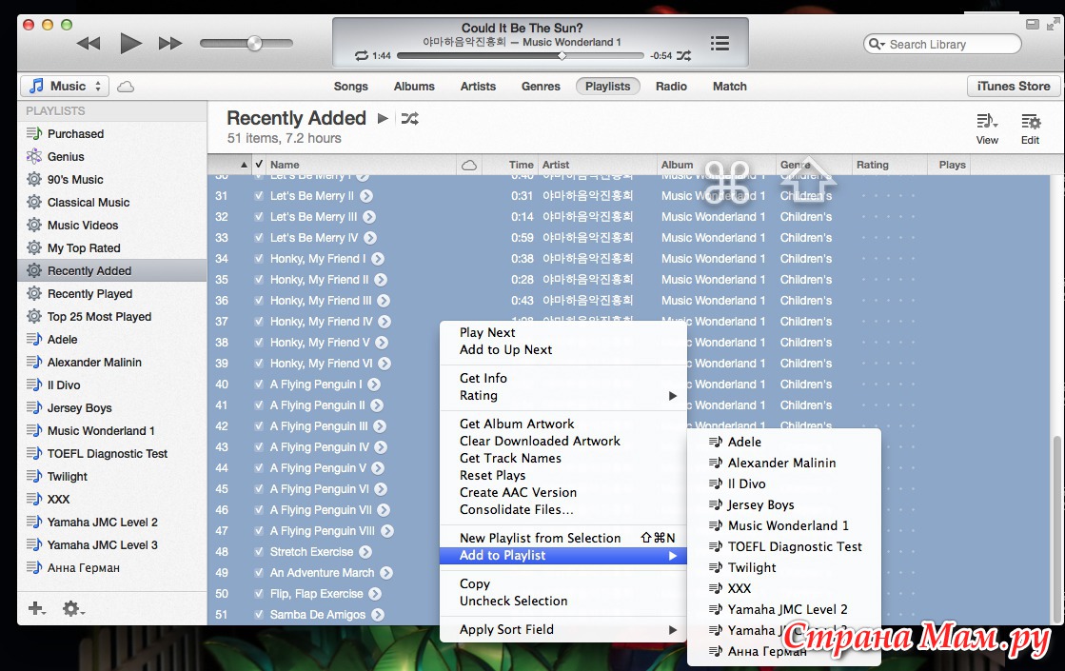The image size is (1065, 671).
Task: Open the Music library dropdown
Action: [66, 87]
